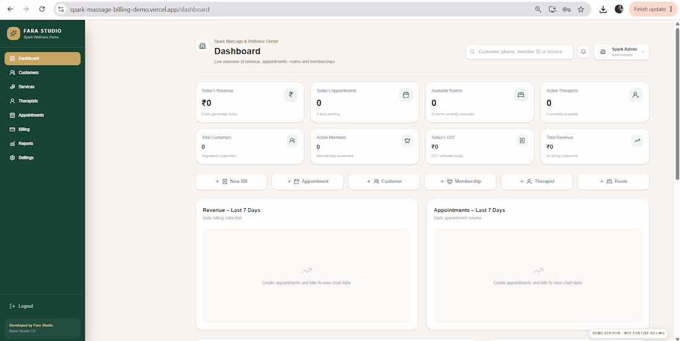
Task: Click the Logout button
Action: pos(21,306)
